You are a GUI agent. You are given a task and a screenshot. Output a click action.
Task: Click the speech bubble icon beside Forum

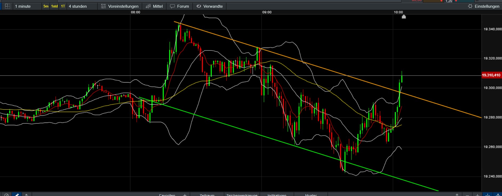click(172, 6)
